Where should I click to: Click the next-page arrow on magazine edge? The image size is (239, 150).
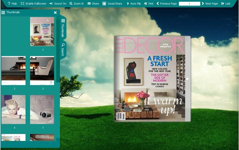tap(188, 79)
